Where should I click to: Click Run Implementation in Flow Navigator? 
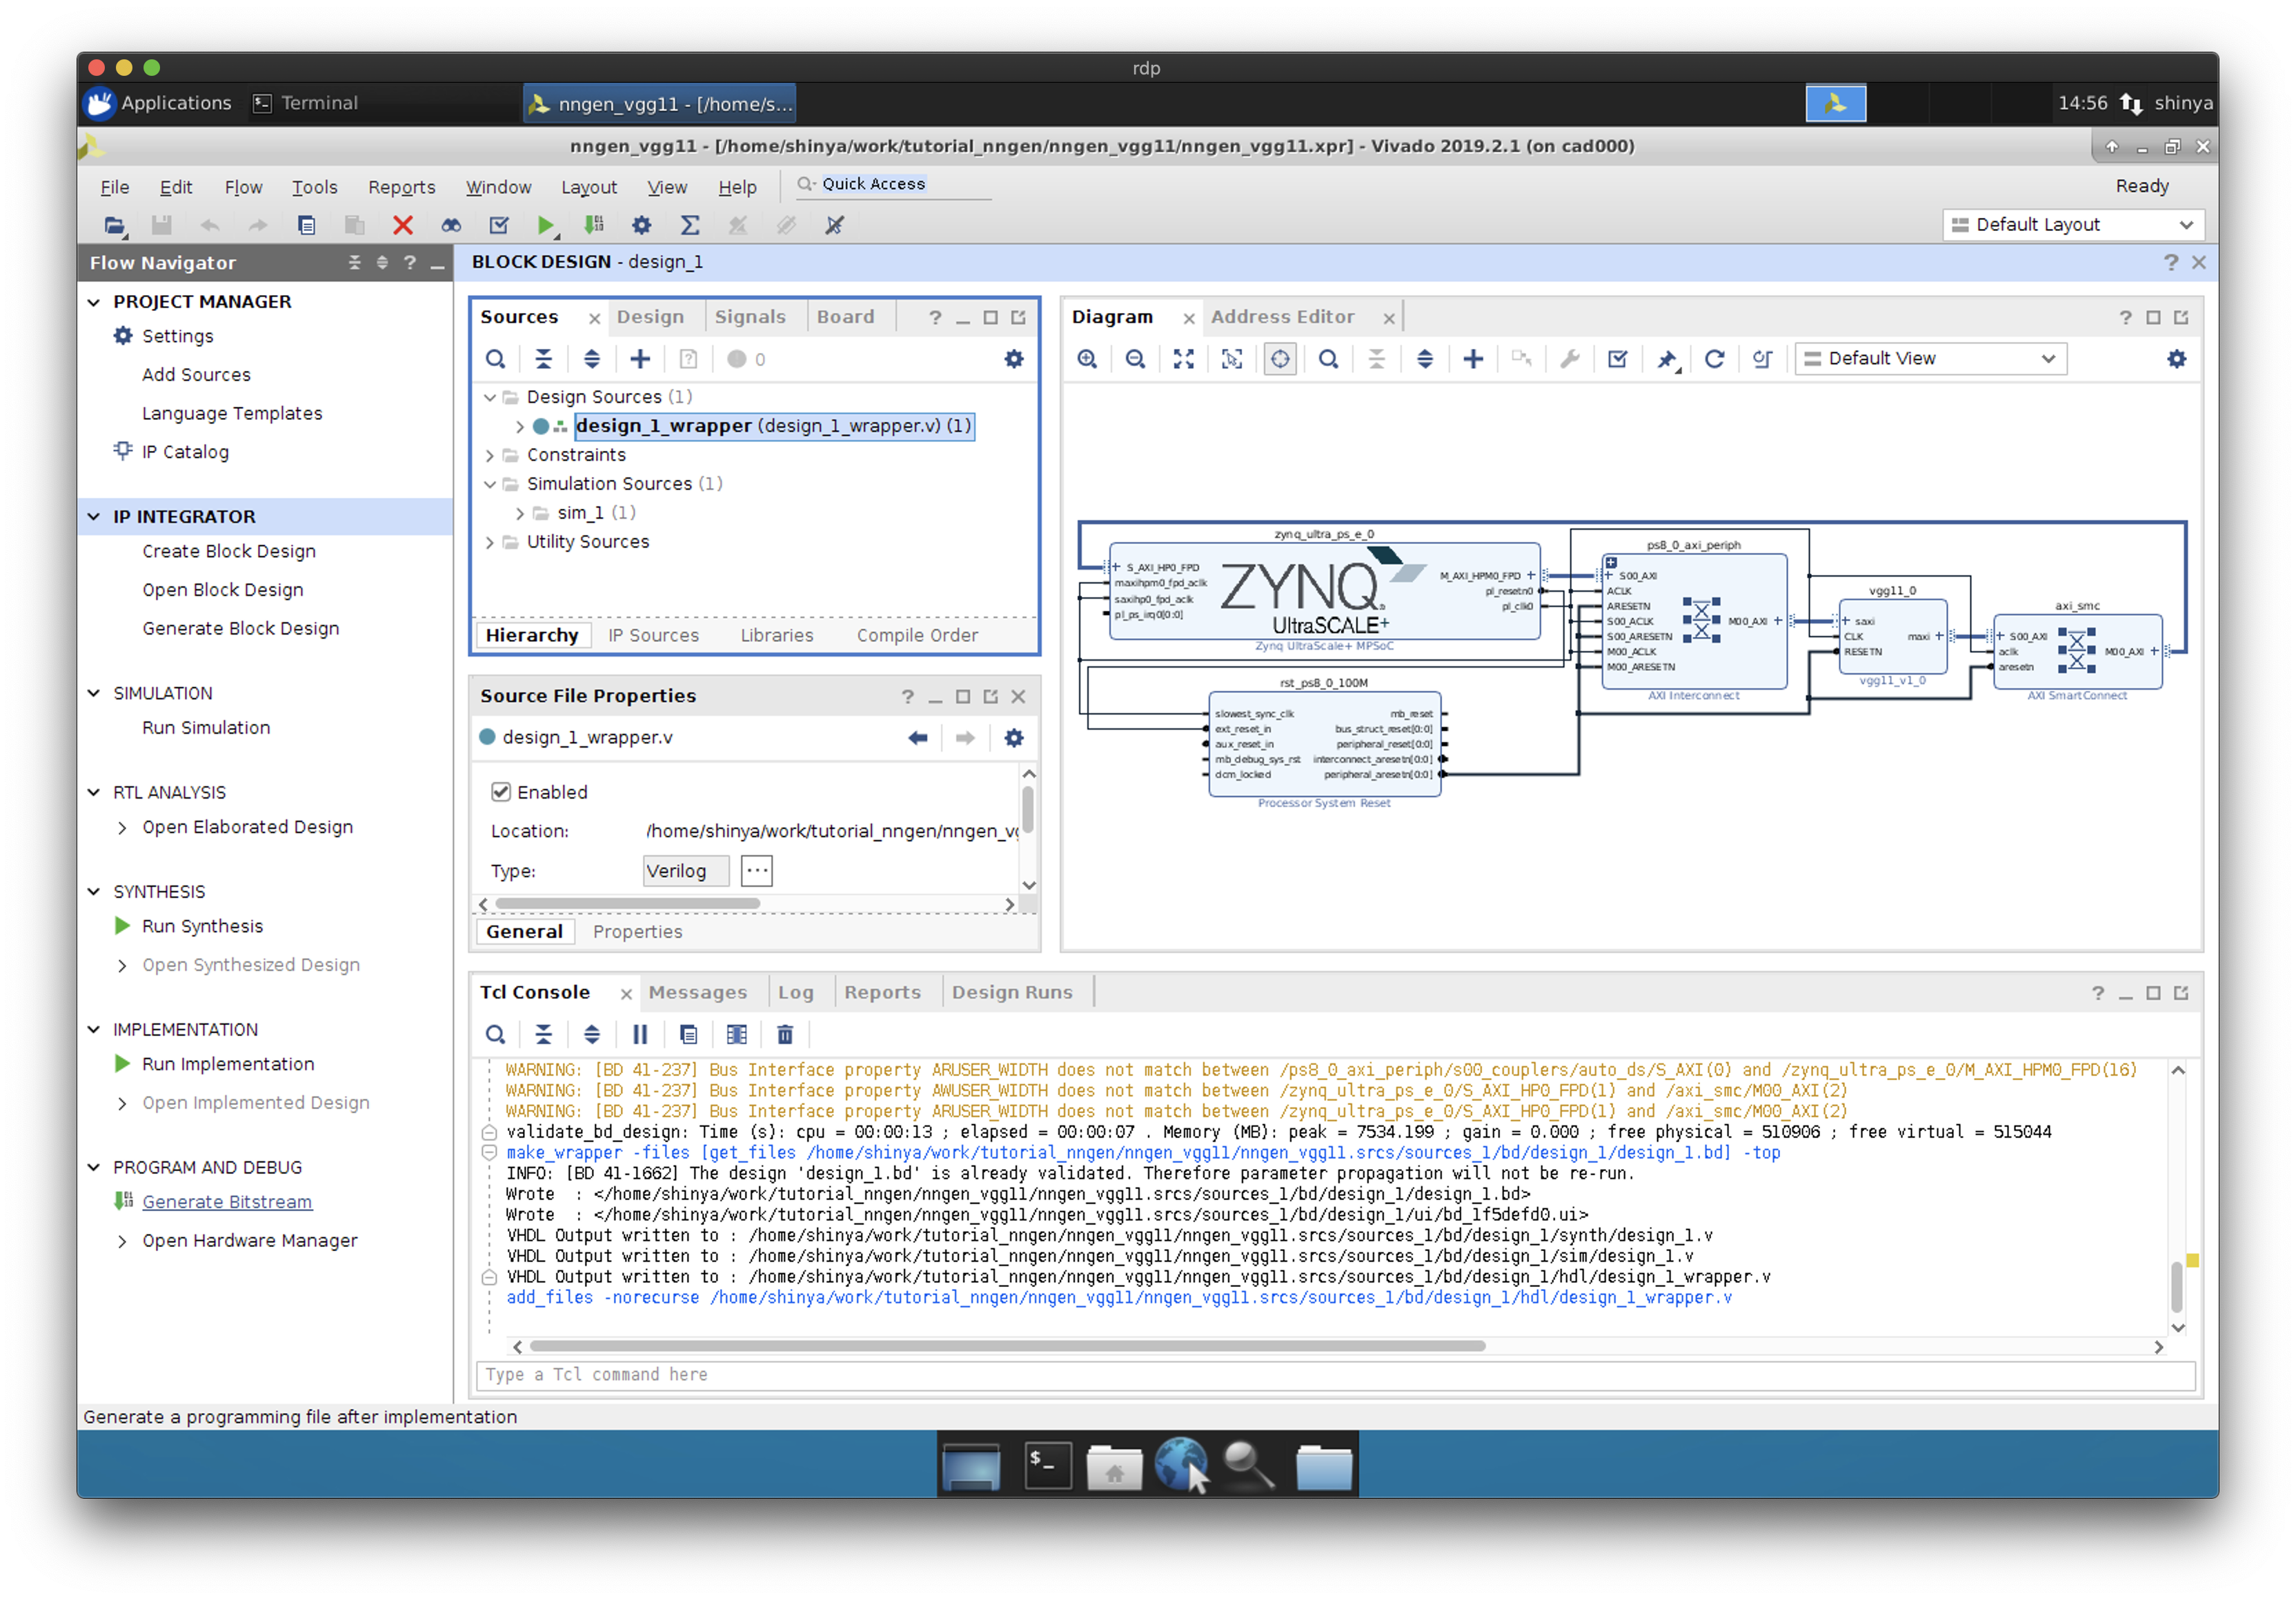(228, 1063)
